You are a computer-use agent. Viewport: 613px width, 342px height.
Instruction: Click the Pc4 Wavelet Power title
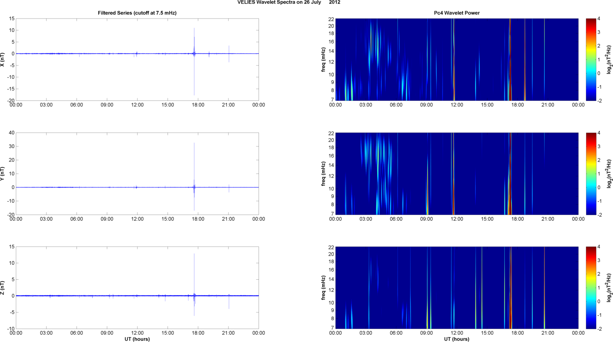point(456,13)
